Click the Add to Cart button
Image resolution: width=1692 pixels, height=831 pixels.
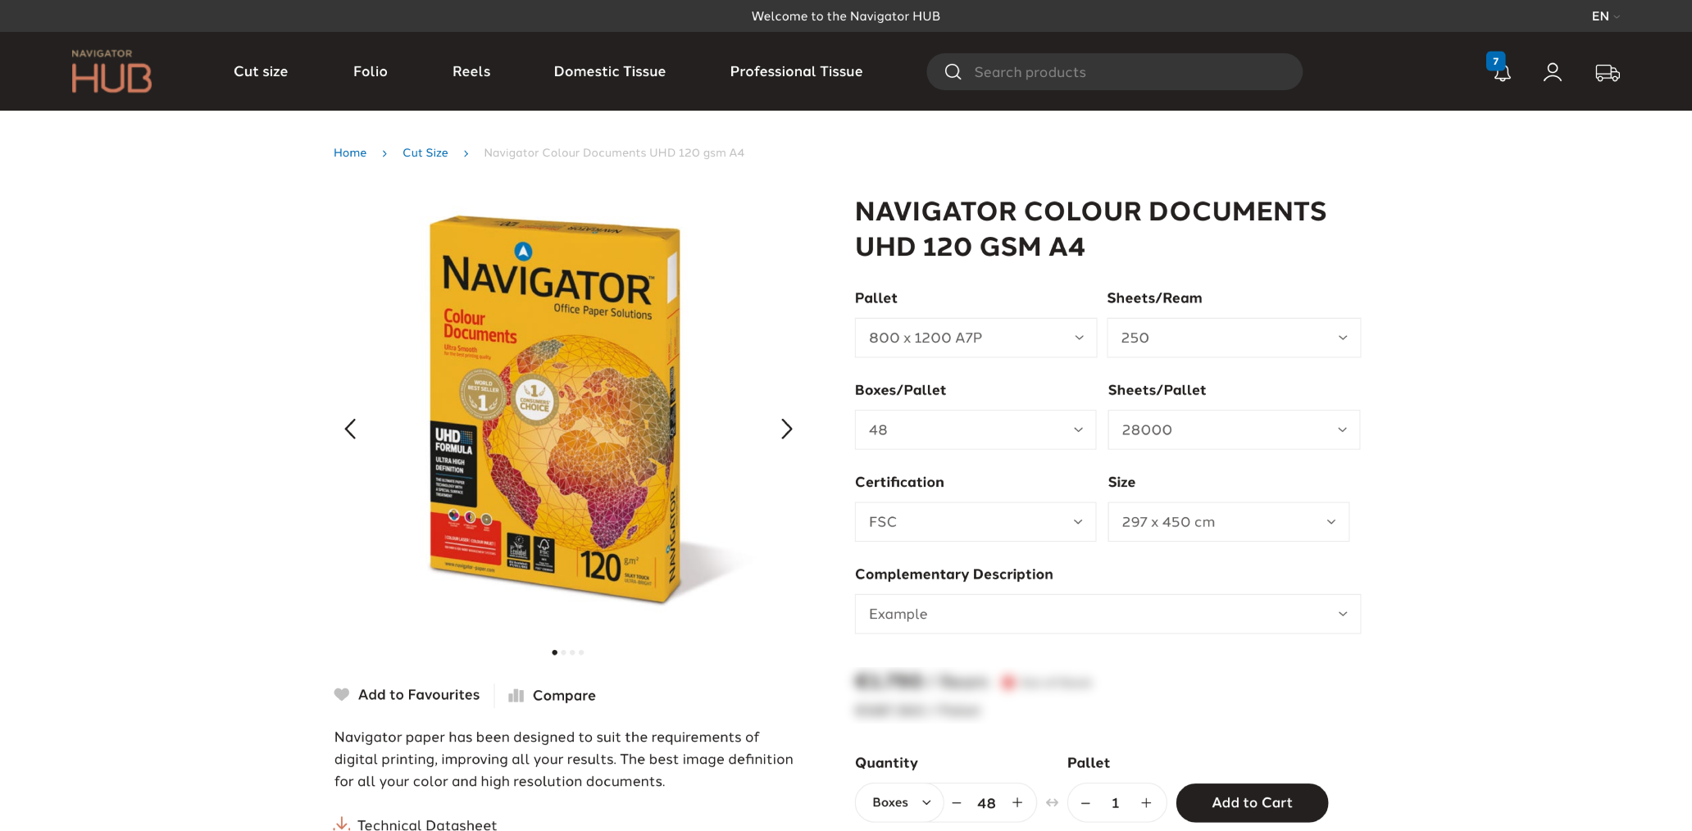pyautogui.click(x=1252, y=802)
